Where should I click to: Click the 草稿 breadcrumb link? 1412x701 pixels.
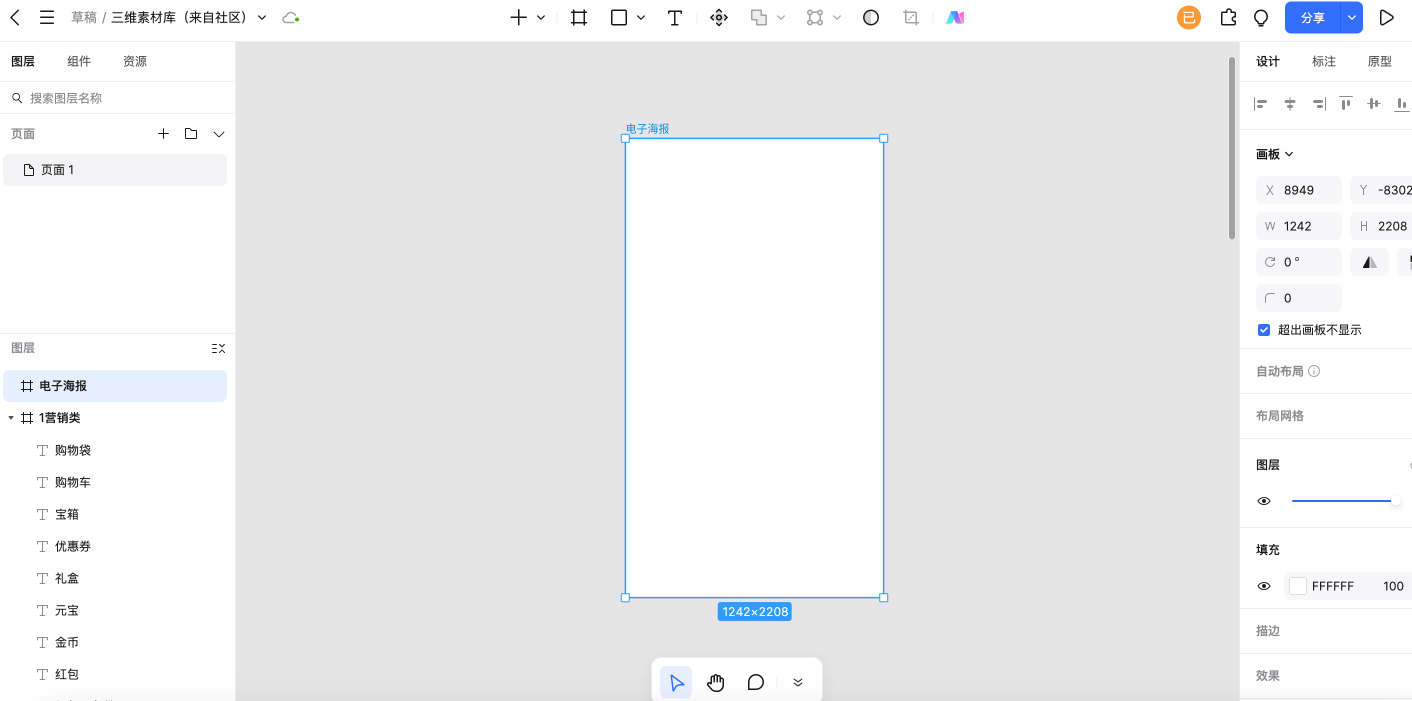coord(84,17)
